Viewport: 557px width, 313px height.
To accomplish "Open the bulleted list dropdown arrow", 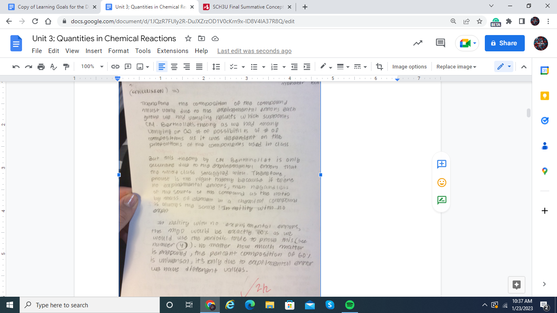I will coord(264,67).
